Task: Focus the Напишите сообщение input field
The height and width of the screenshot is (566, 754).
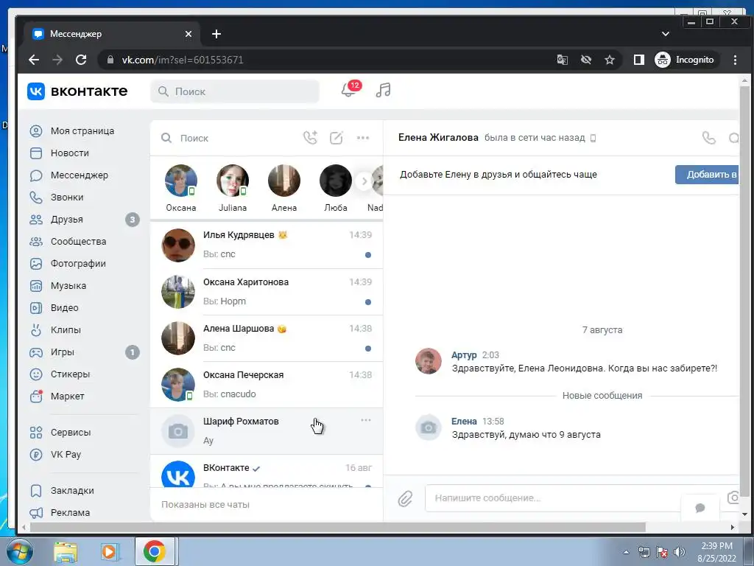Action: pos(553,498)
